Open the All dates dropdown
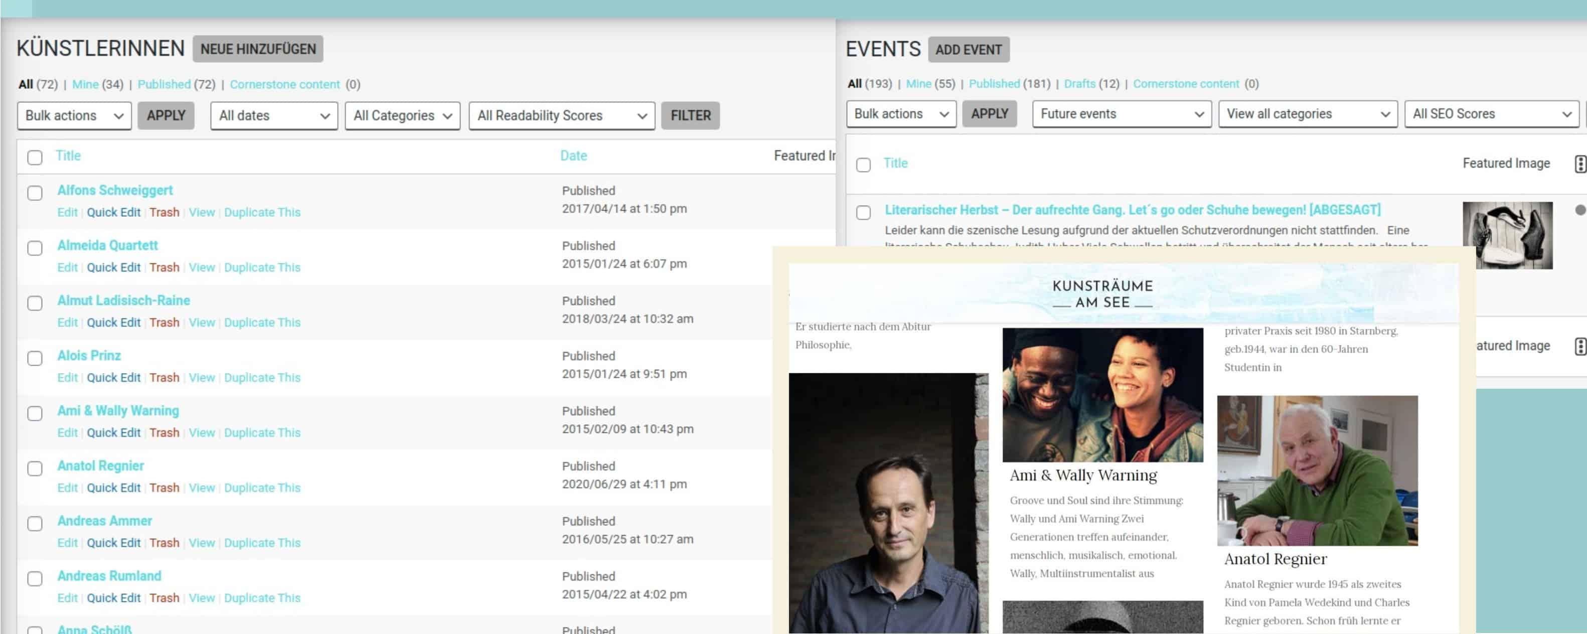 [x=273, y=115]
